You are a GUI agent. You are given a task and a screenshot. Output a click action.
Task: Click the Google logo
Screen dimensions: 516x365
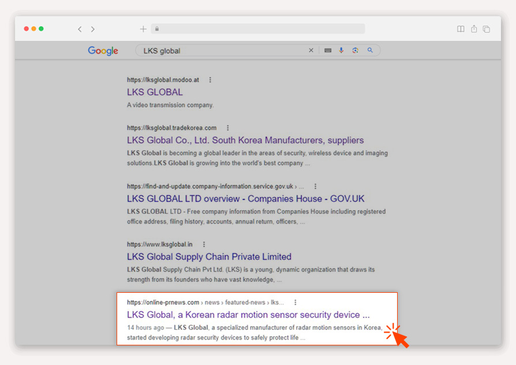103,51
